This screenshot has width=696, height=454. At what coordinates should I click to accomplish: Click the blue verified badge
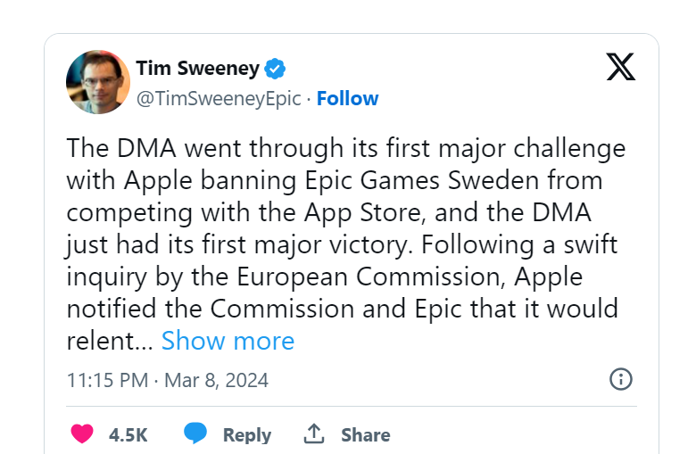coord(275,69)
